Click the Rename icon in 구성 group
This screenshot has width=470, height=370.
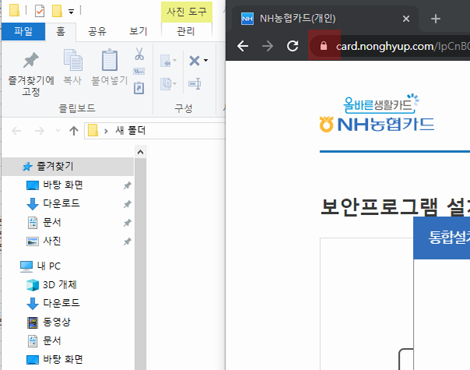195,83
